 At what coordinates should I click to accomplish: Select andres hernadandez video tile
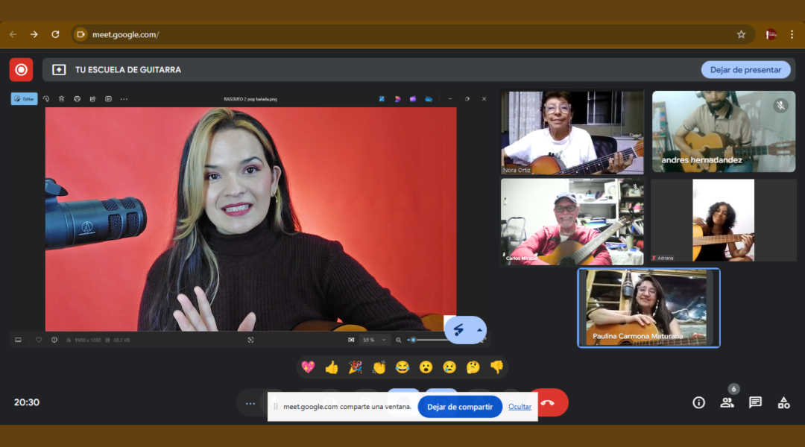pos(724,131)
